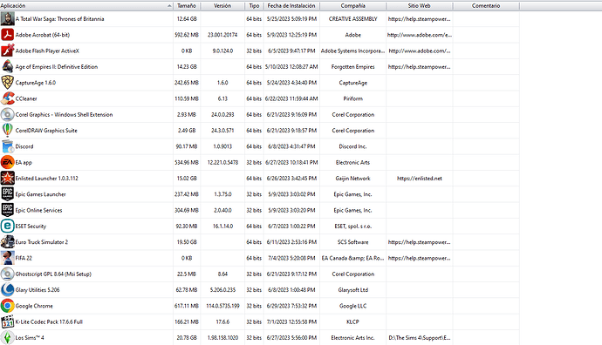The height and width of the screenshot is (345, 602).
Task: Sort list by Aplicación column arrow
Action: coord(169,6)
